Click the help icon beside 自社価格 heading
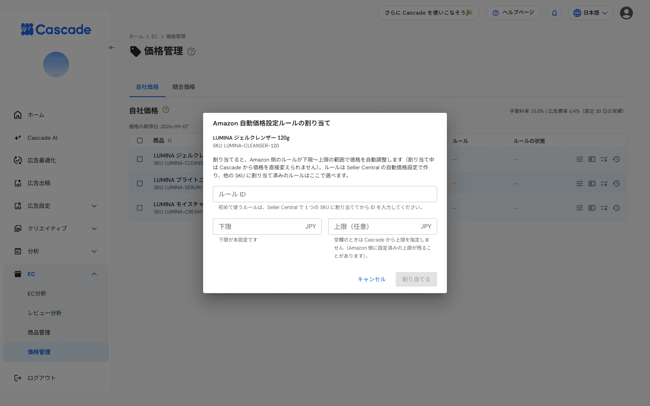This screenshot has width=650, height=406. [166, 110]
